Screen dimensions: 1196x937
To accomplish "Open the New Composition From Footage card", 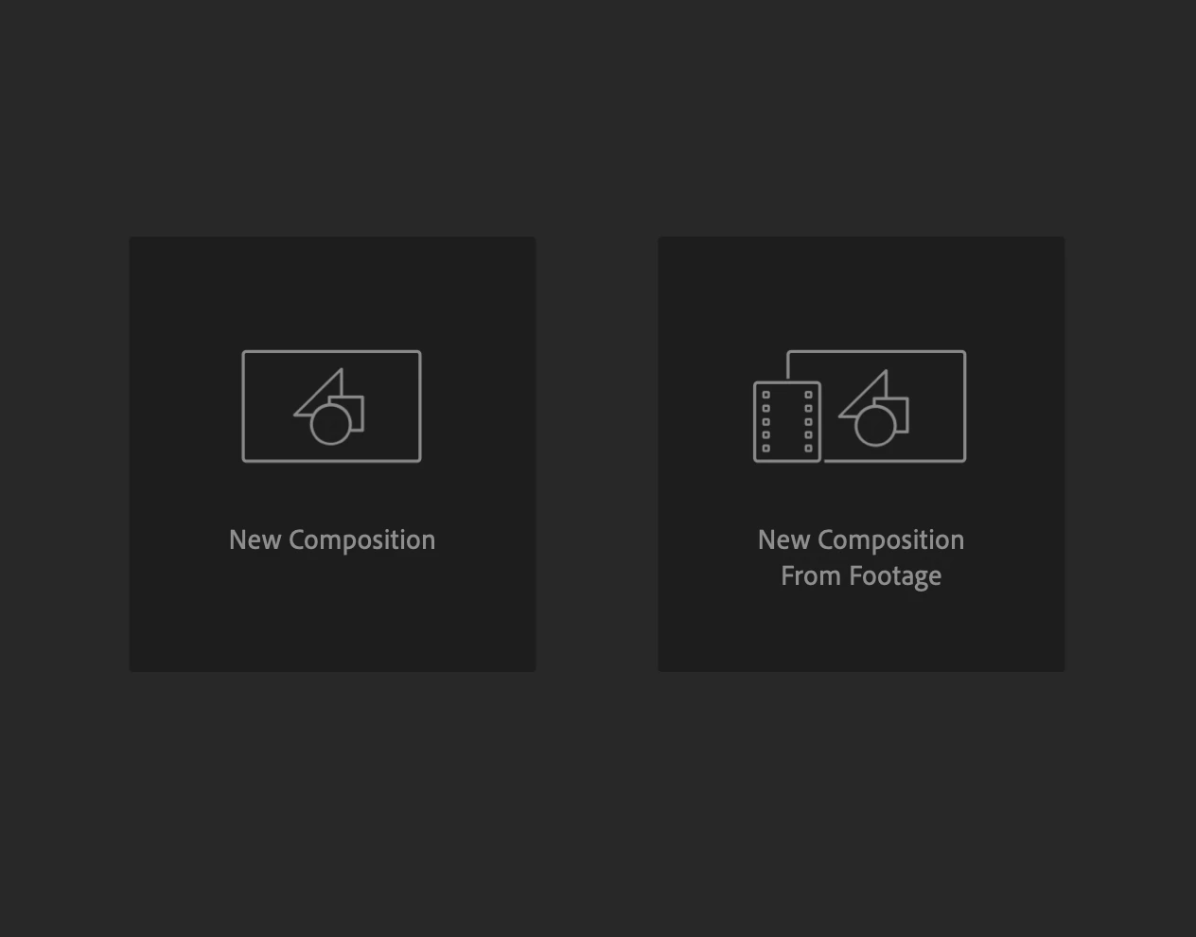I will click(x=861, y=454).
